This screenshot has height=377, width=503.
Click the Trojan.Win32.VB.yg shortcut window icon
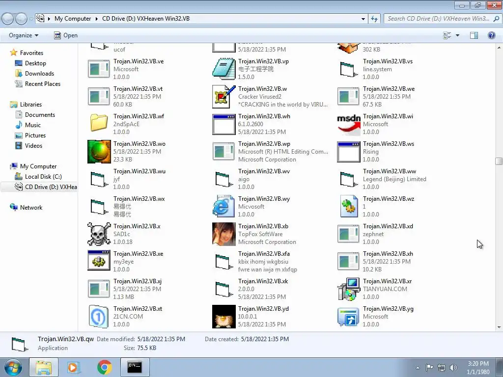pyautogui.click(x=349, y=317)
